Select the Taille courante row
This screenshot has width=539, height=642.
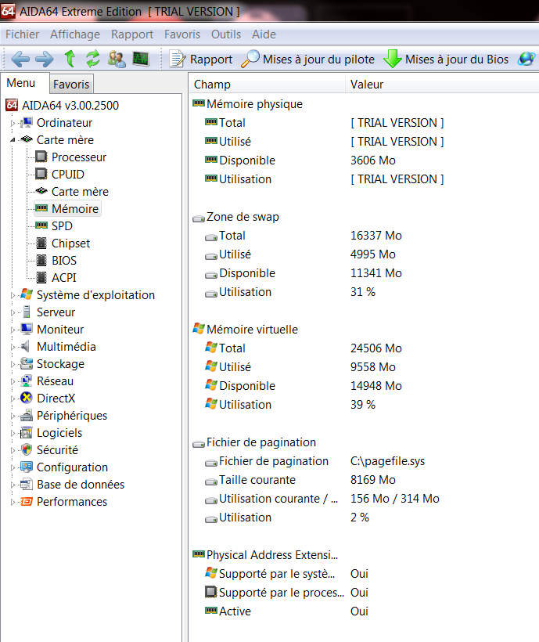click(300, 480)
